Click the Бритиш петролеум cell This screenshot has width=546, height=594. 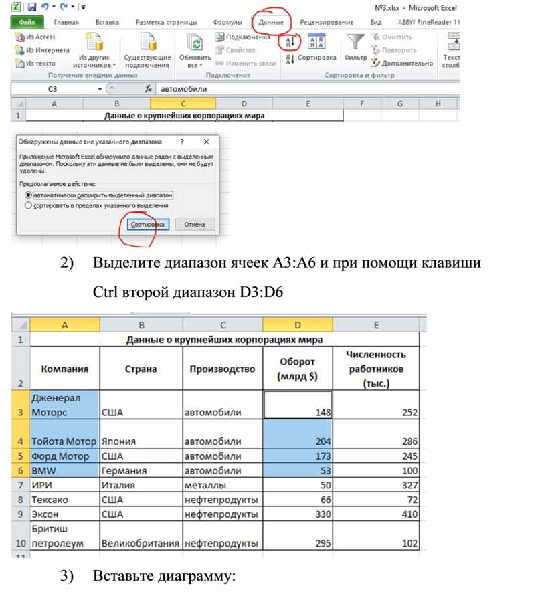pyautogui.click(x=65, y=536)
